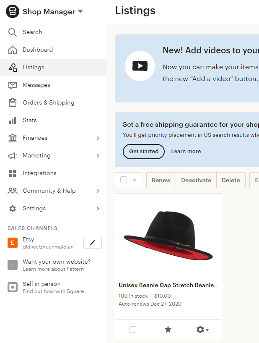The width and height of the screenshot is (259, 343).
Task: Open the black and red hat thumbnail
Action: 168,235
